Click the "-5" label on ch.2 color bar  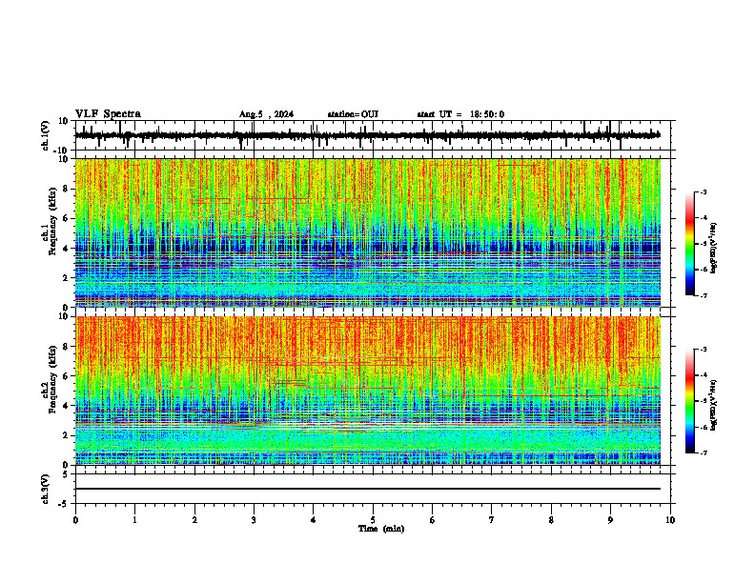[704, 401]
